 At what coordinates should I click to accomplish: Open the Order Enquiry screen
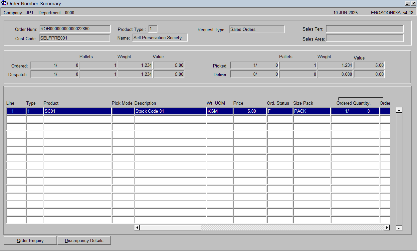[x=30, y=240]
